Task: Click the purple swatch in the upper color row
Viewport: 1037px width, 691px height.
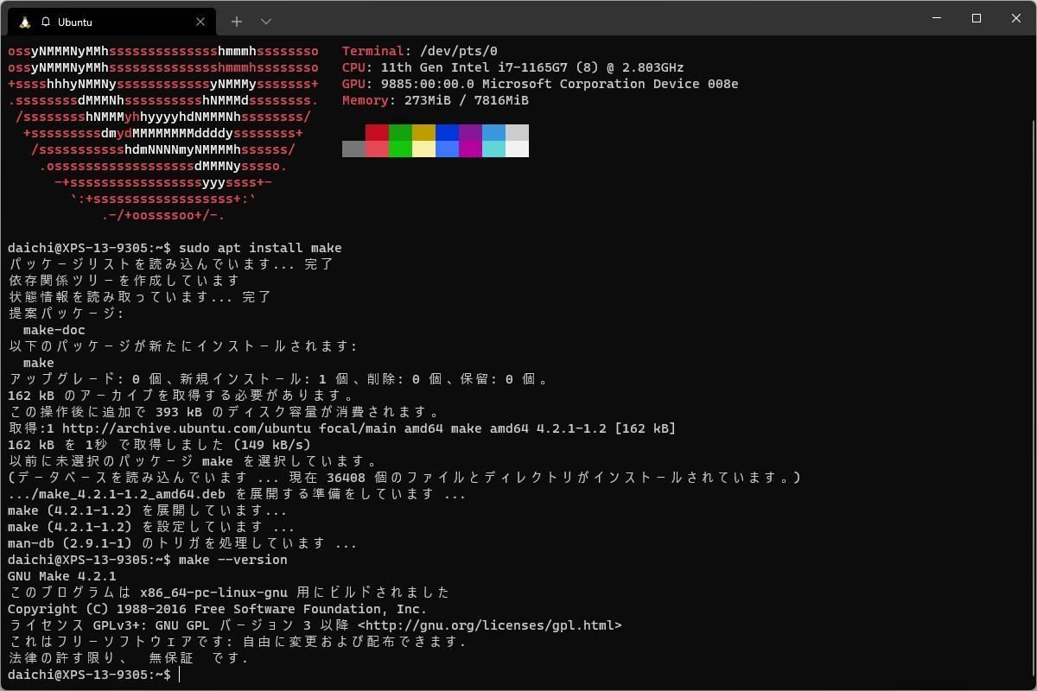Action: pos(470,133)
